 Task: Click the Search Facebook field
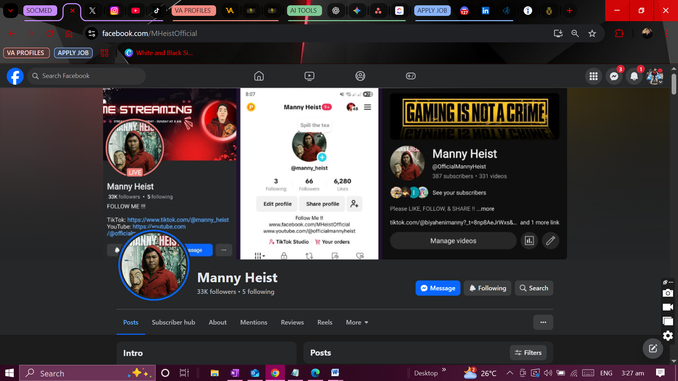click(x=87, y=76)
